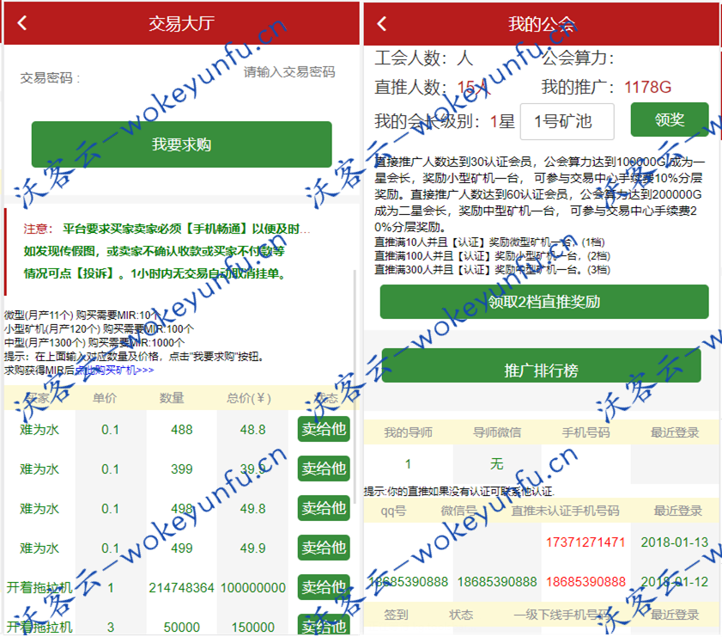The image size is (722, 637).
Task: Tap 卖给他 for the 488 quantity row
Action: pos(324,429)
